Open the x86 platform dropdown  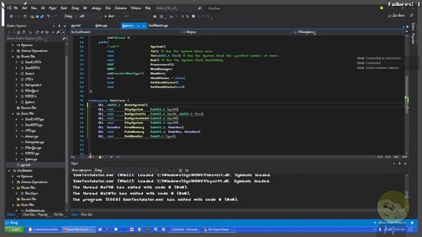tap(90, 16)
